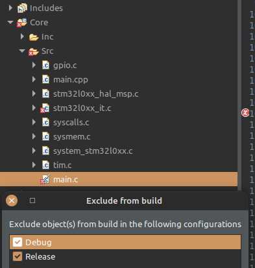Image resolution: width=255 pixels, height=268 pixels.
Task: Expand the main.cpp file node
Action: [34, 79]
